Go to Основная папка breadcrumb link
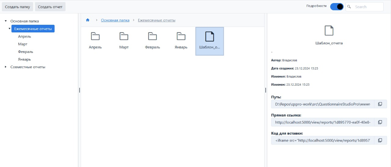 [115, 20]
